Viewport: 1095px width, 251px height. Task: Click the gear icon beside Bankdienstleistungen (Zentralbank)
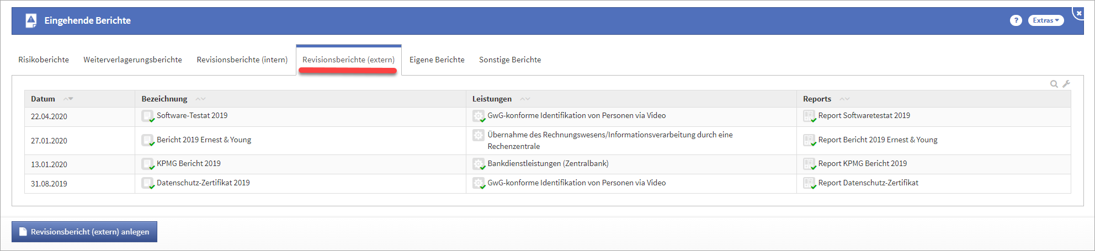pos(479,164)
